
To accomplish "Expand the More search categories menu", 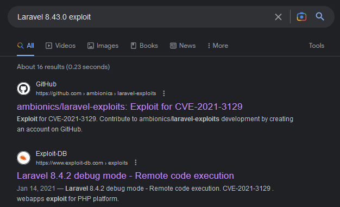I will point(218,46).
